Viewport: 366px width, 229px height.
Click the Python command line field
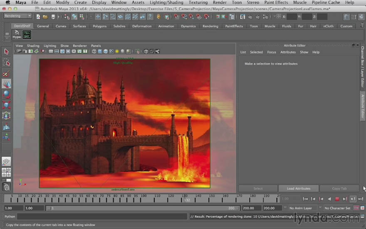click(x=102, y=217)
